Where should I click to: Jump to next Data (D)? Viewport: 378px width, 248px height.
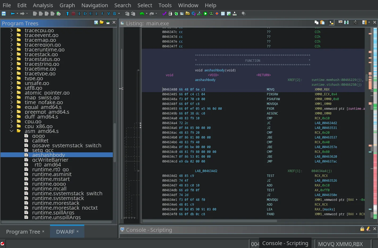[85, 14]
